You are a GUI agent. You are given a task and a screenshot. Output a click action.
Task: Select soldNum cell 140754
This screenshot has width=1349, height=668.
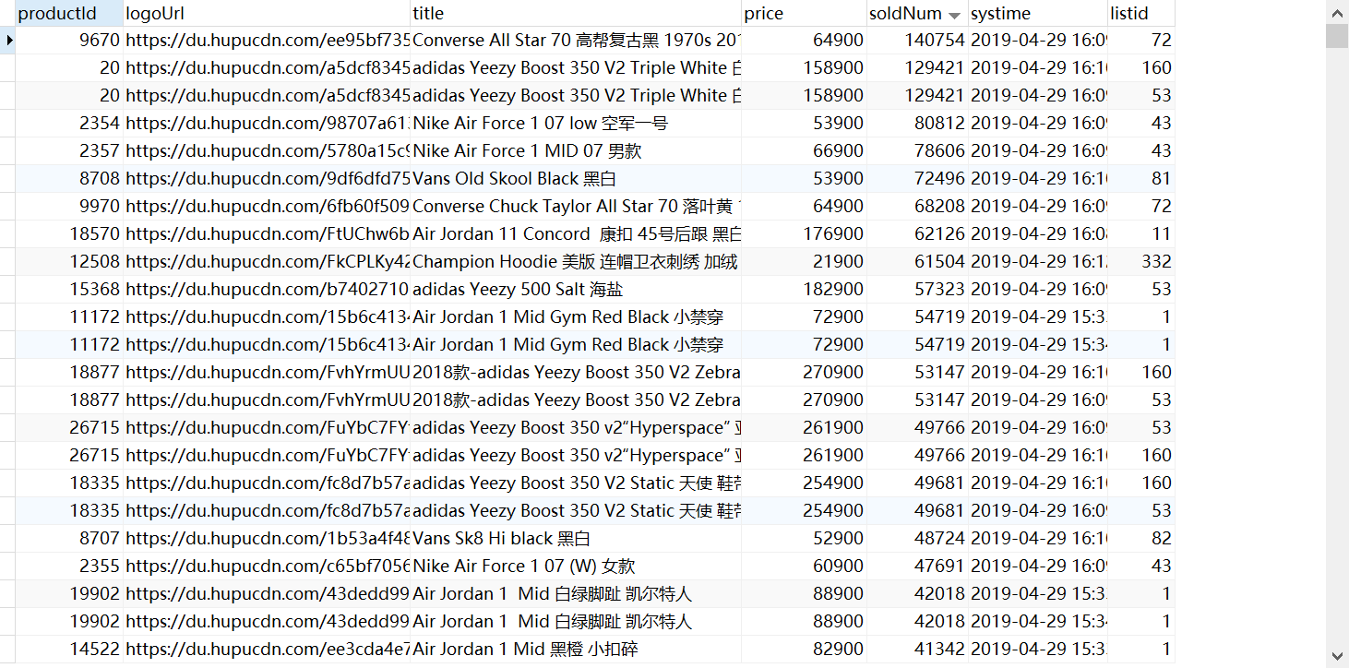917,41
